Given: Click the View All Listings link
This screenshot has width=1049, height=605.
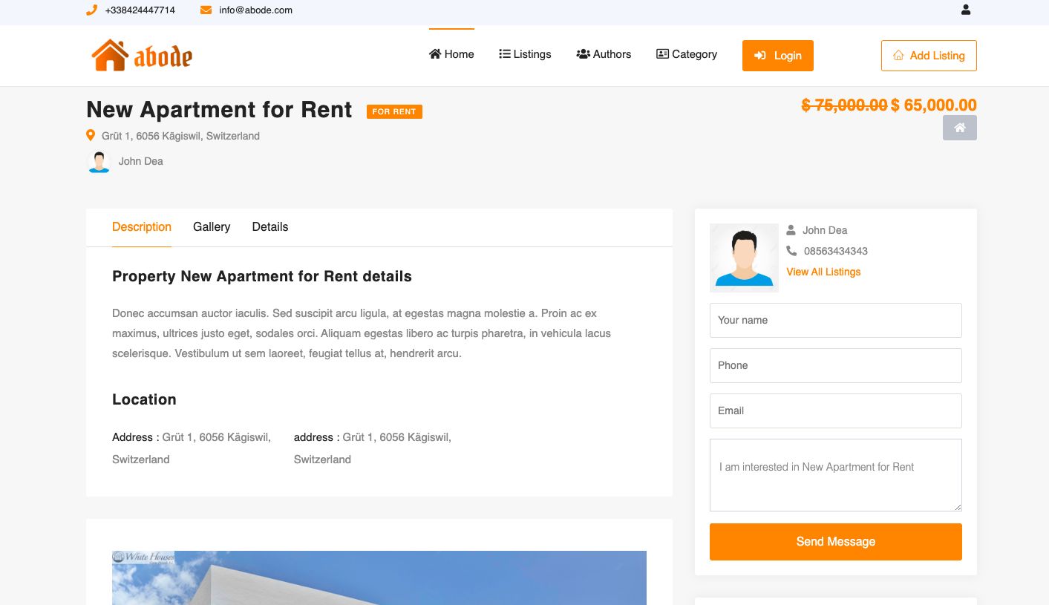Looking at the screenshot, I should [823, 272].
